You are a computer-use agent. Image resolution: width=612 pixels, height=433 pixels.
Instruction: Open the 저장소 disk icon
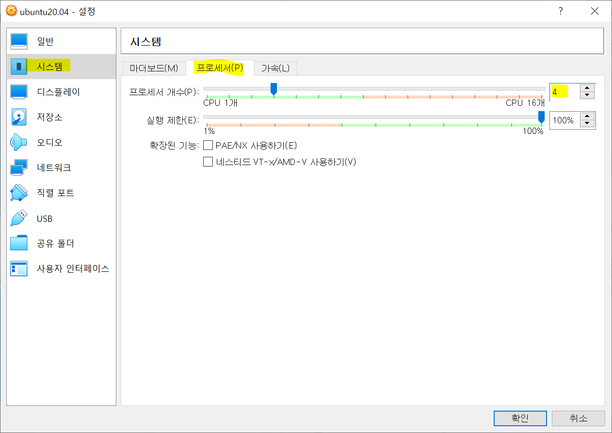19,117
